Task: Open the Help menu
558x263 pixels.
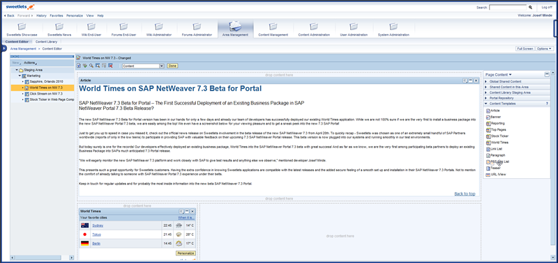Action: click(100, 15)
